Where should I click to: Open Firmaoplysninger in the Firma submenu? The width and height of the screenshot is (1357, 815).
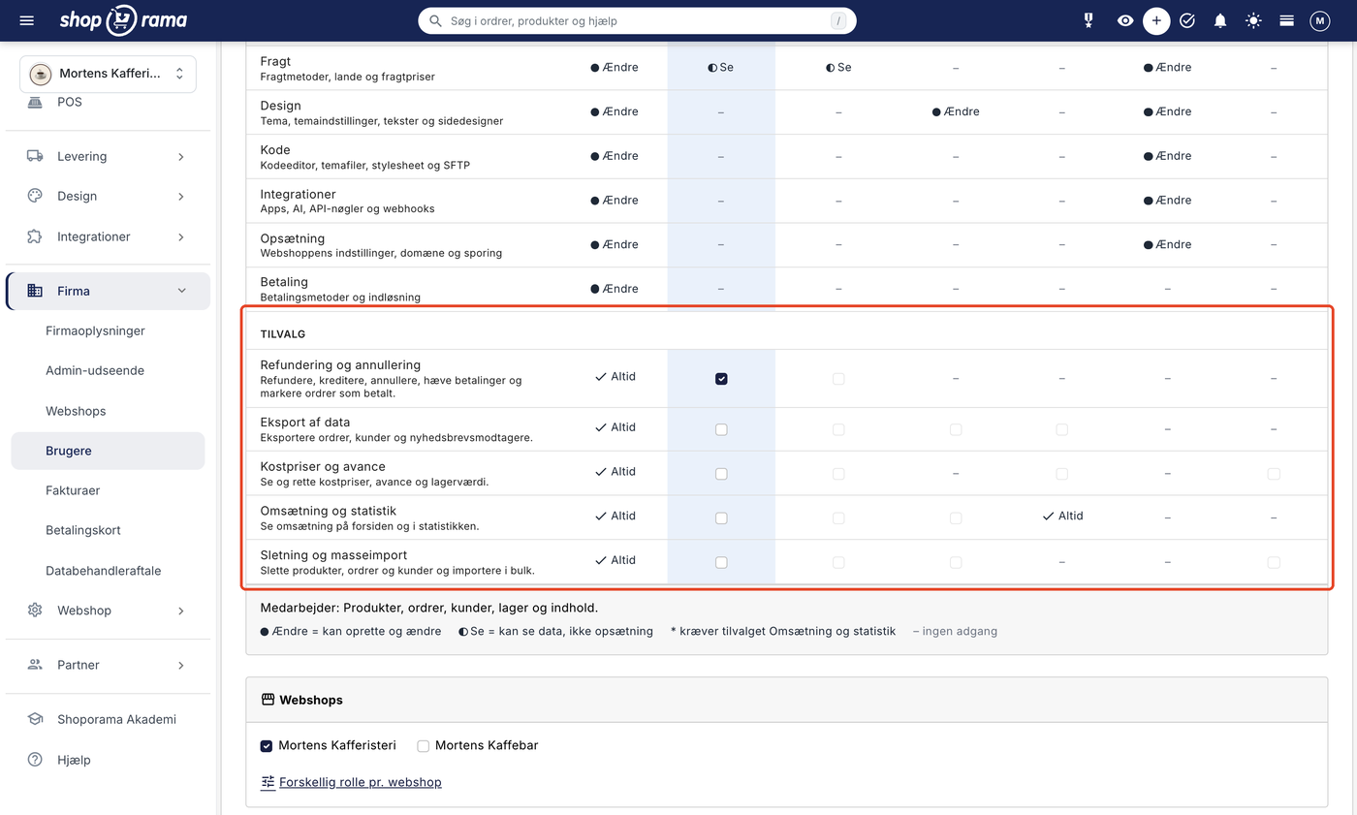(95, 330)
